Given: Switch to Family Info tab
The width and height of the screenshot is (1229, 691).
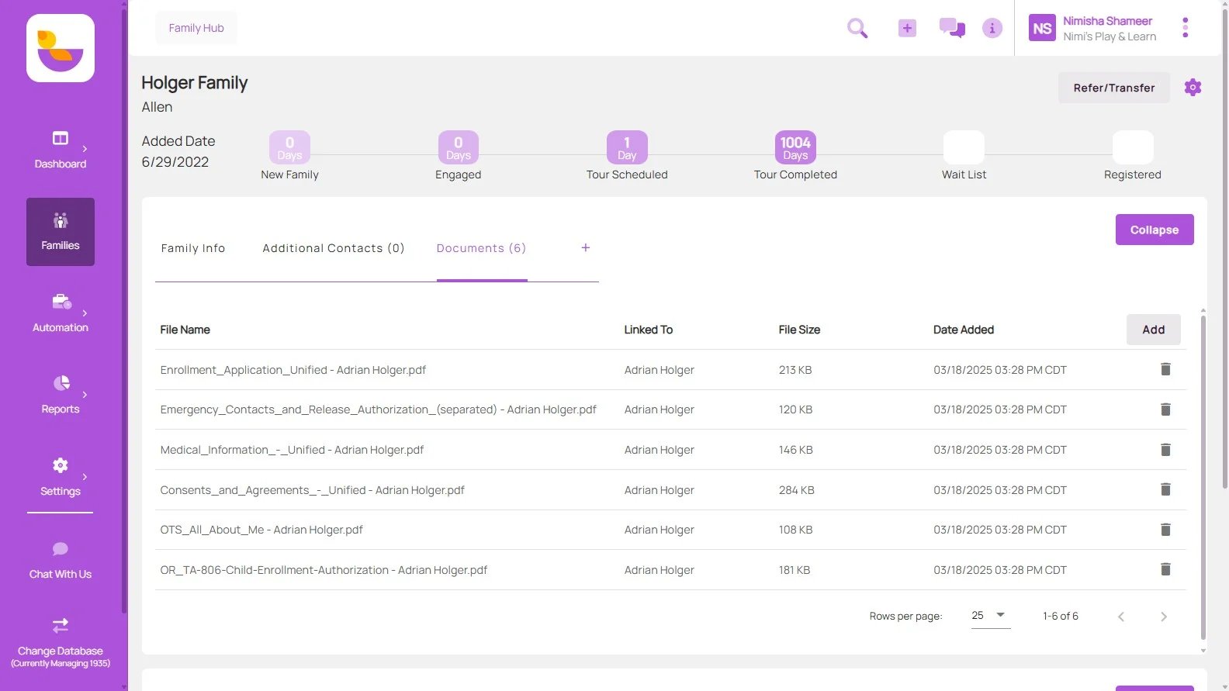Looking at the screenshot, I should (x=193, y=248).
